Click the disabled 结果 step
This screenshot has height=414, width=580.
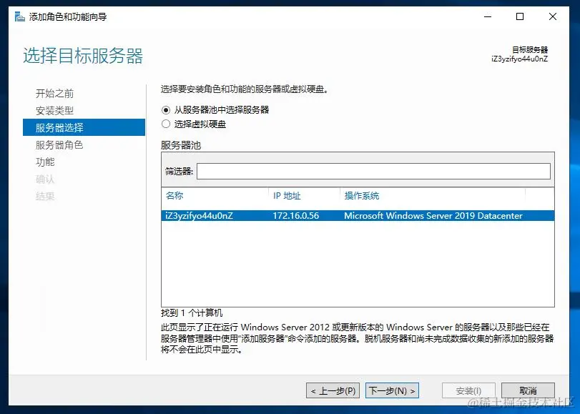[x=45, y=196]
